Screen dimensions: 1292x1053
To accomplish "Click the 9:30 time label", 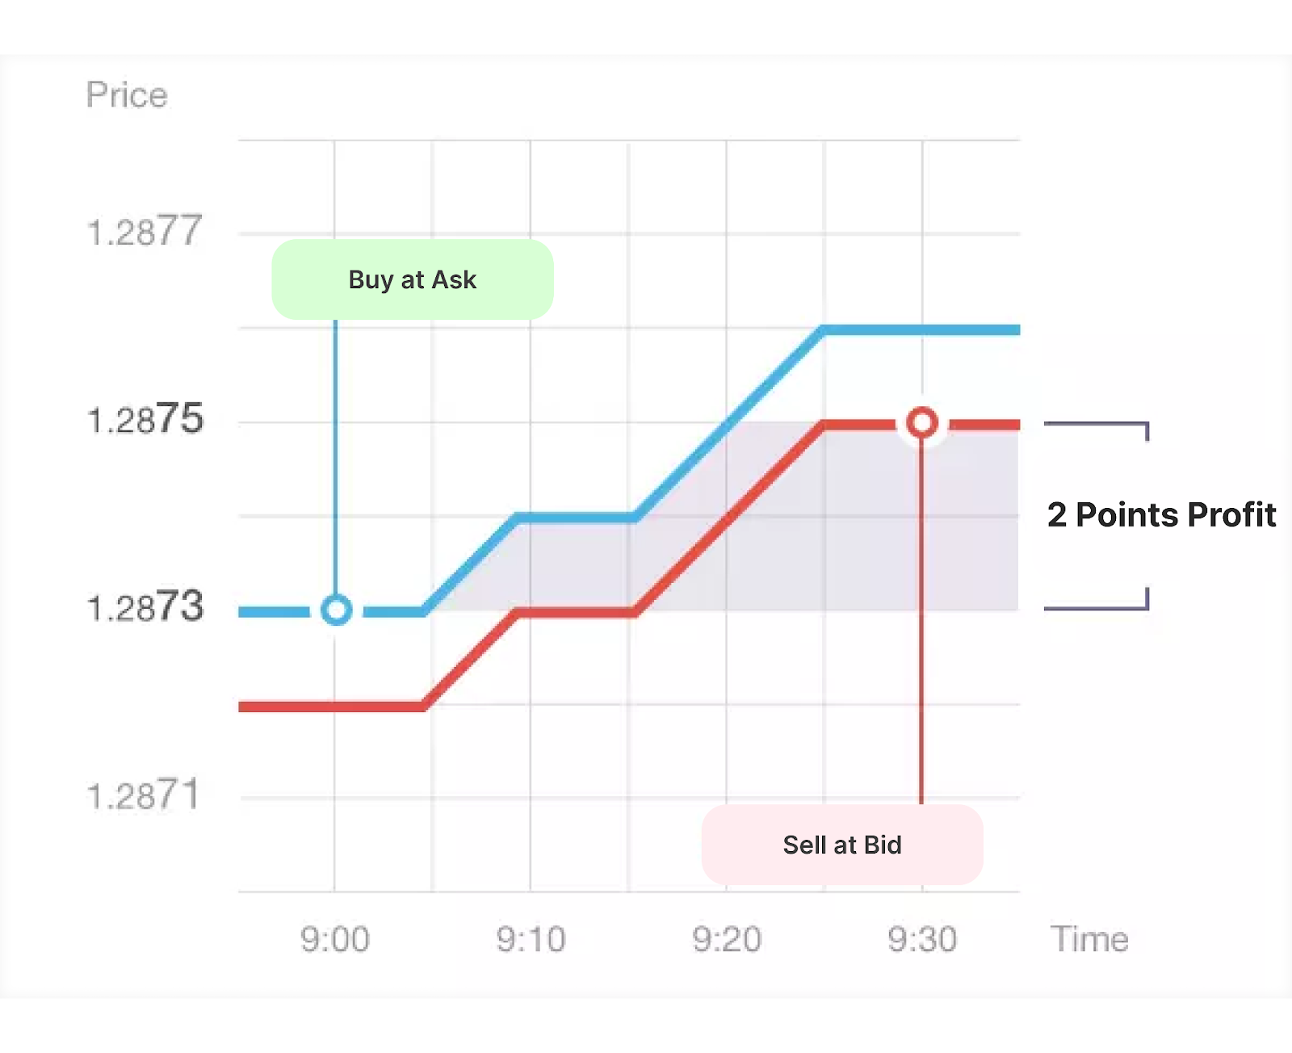I will pyautogui.click(x=922, y=939).
